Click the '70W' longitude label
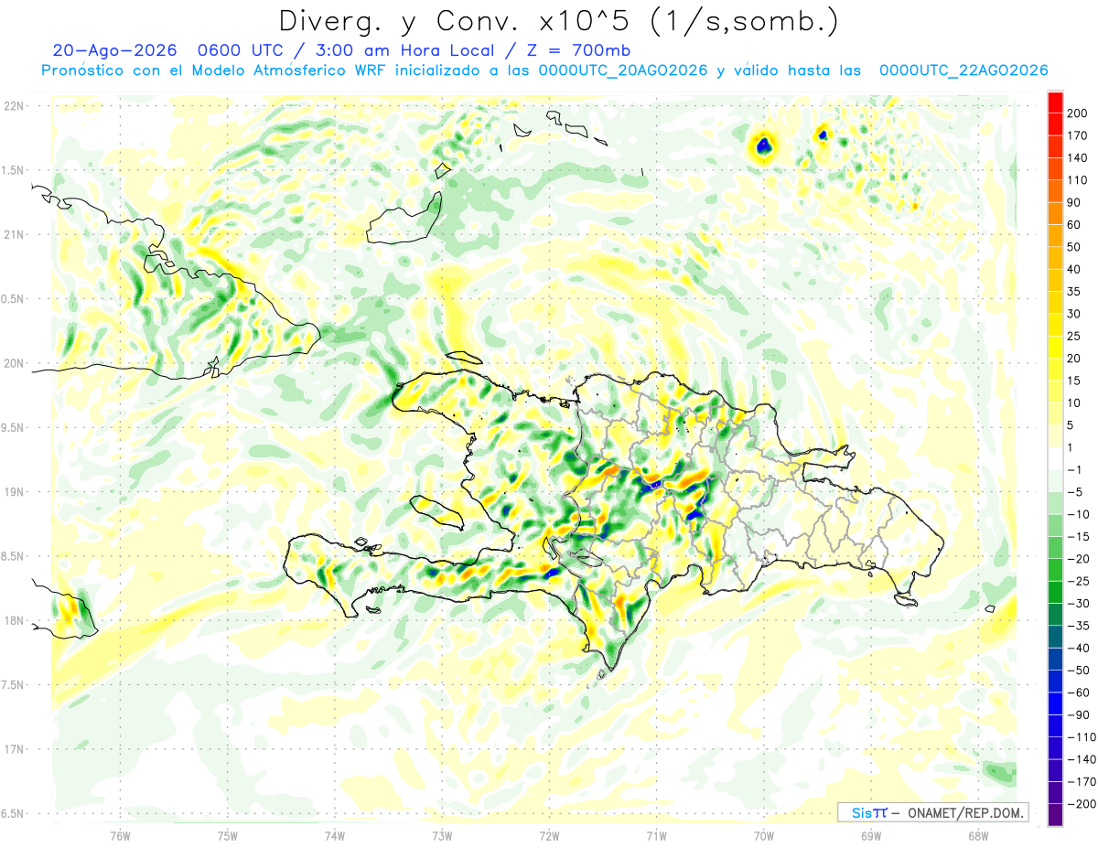 (764, 835)
